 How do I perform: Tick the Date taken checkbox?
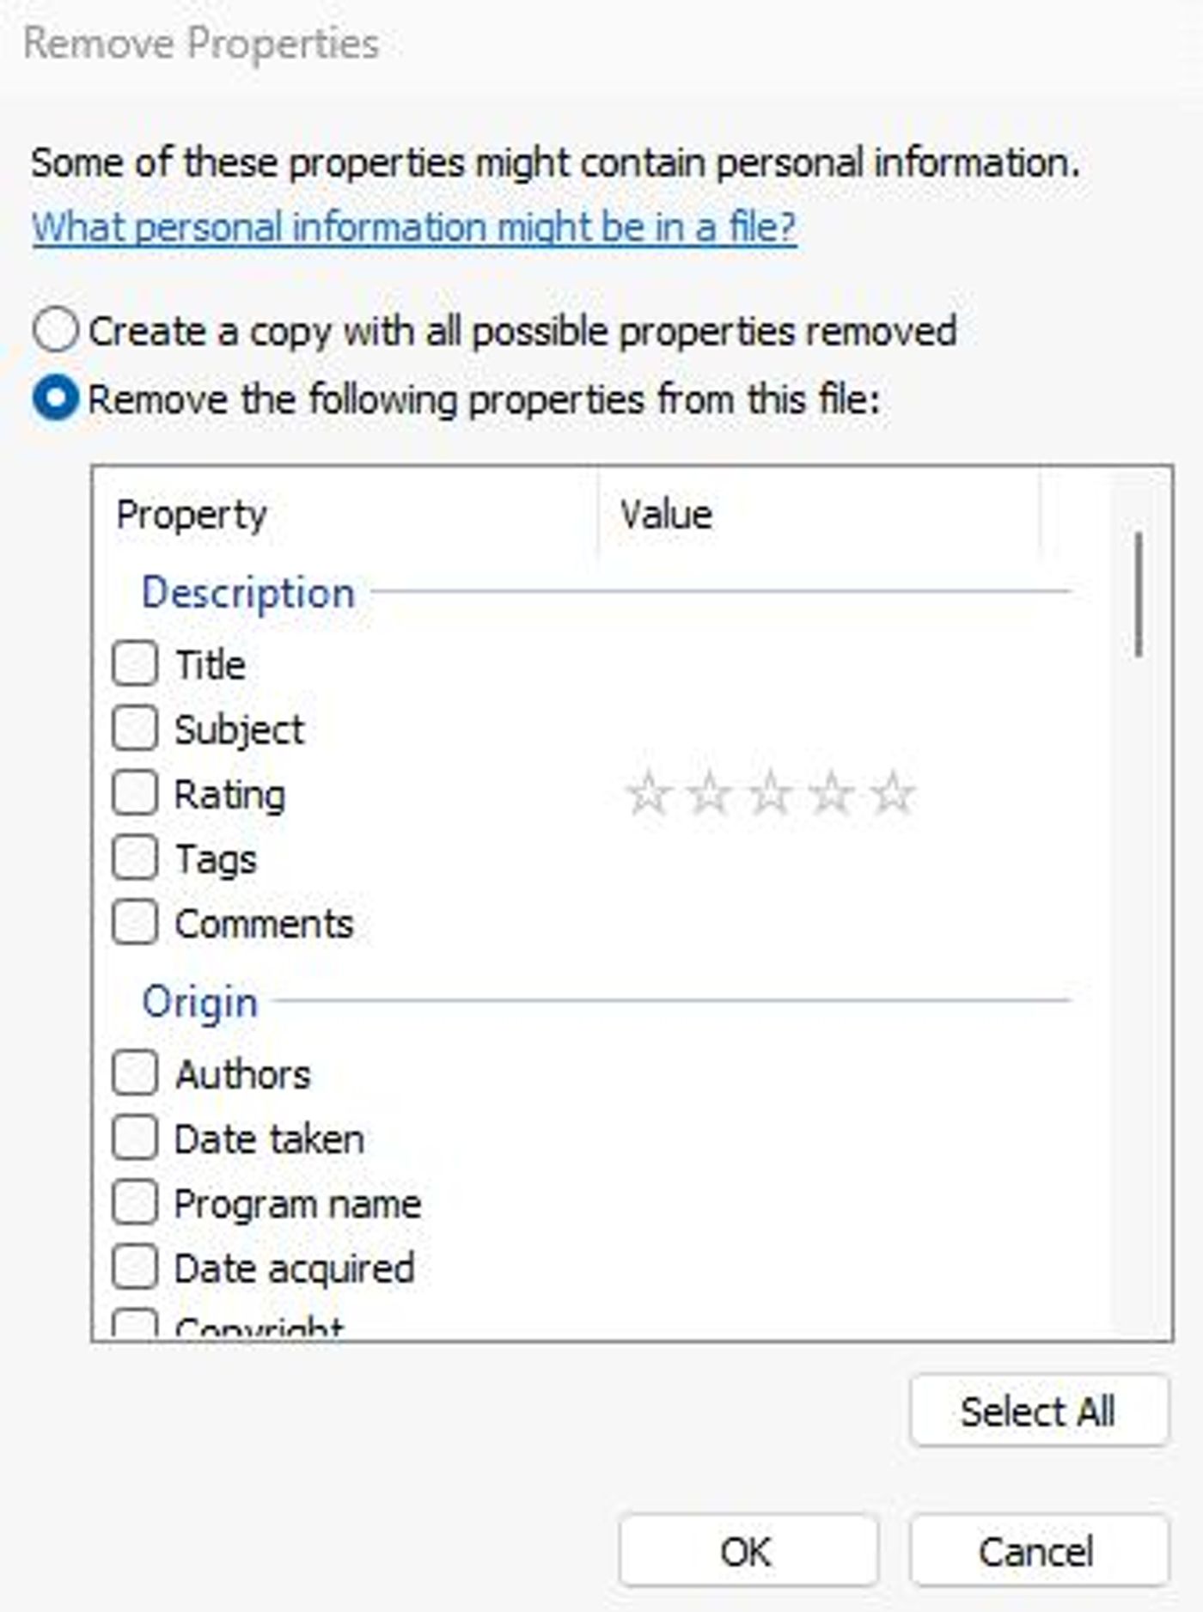point(135,1138)
